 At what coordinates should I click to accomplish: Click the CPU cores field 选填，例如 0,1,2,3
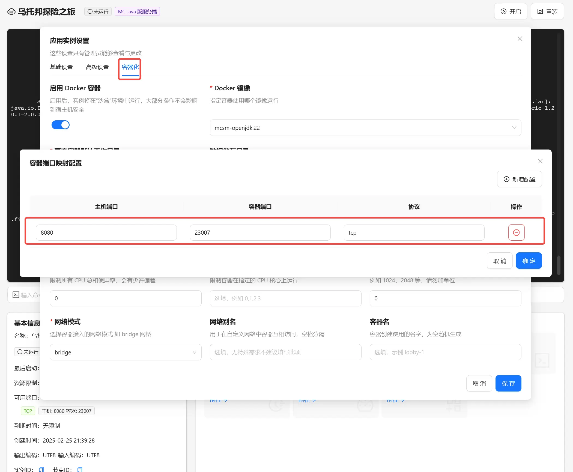(285, 298)
